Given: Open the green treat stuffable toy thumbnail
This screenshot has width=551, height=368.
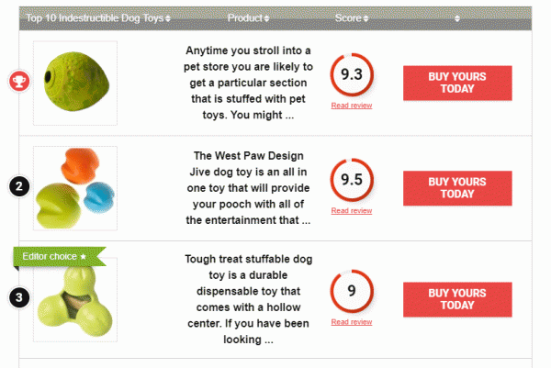Looking at the screenshot, I should click(75, 300).
